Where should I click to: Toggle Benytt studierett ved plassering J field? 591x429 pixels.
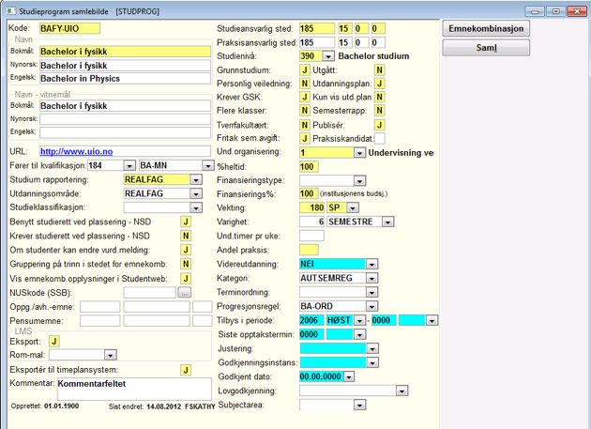point(186,222)
